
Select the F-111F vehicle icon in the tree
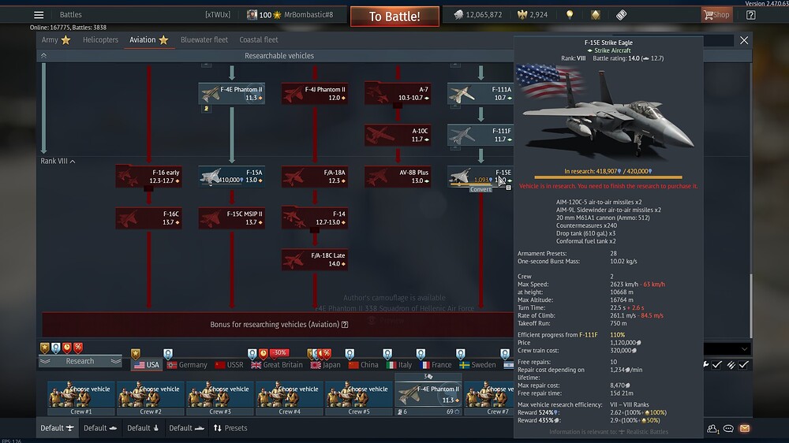click(462, 136)
